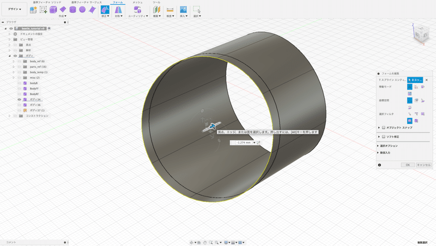Hide the ボディ34 body
The height and width of the screenshot is (246, 436).
pos(19,99)
